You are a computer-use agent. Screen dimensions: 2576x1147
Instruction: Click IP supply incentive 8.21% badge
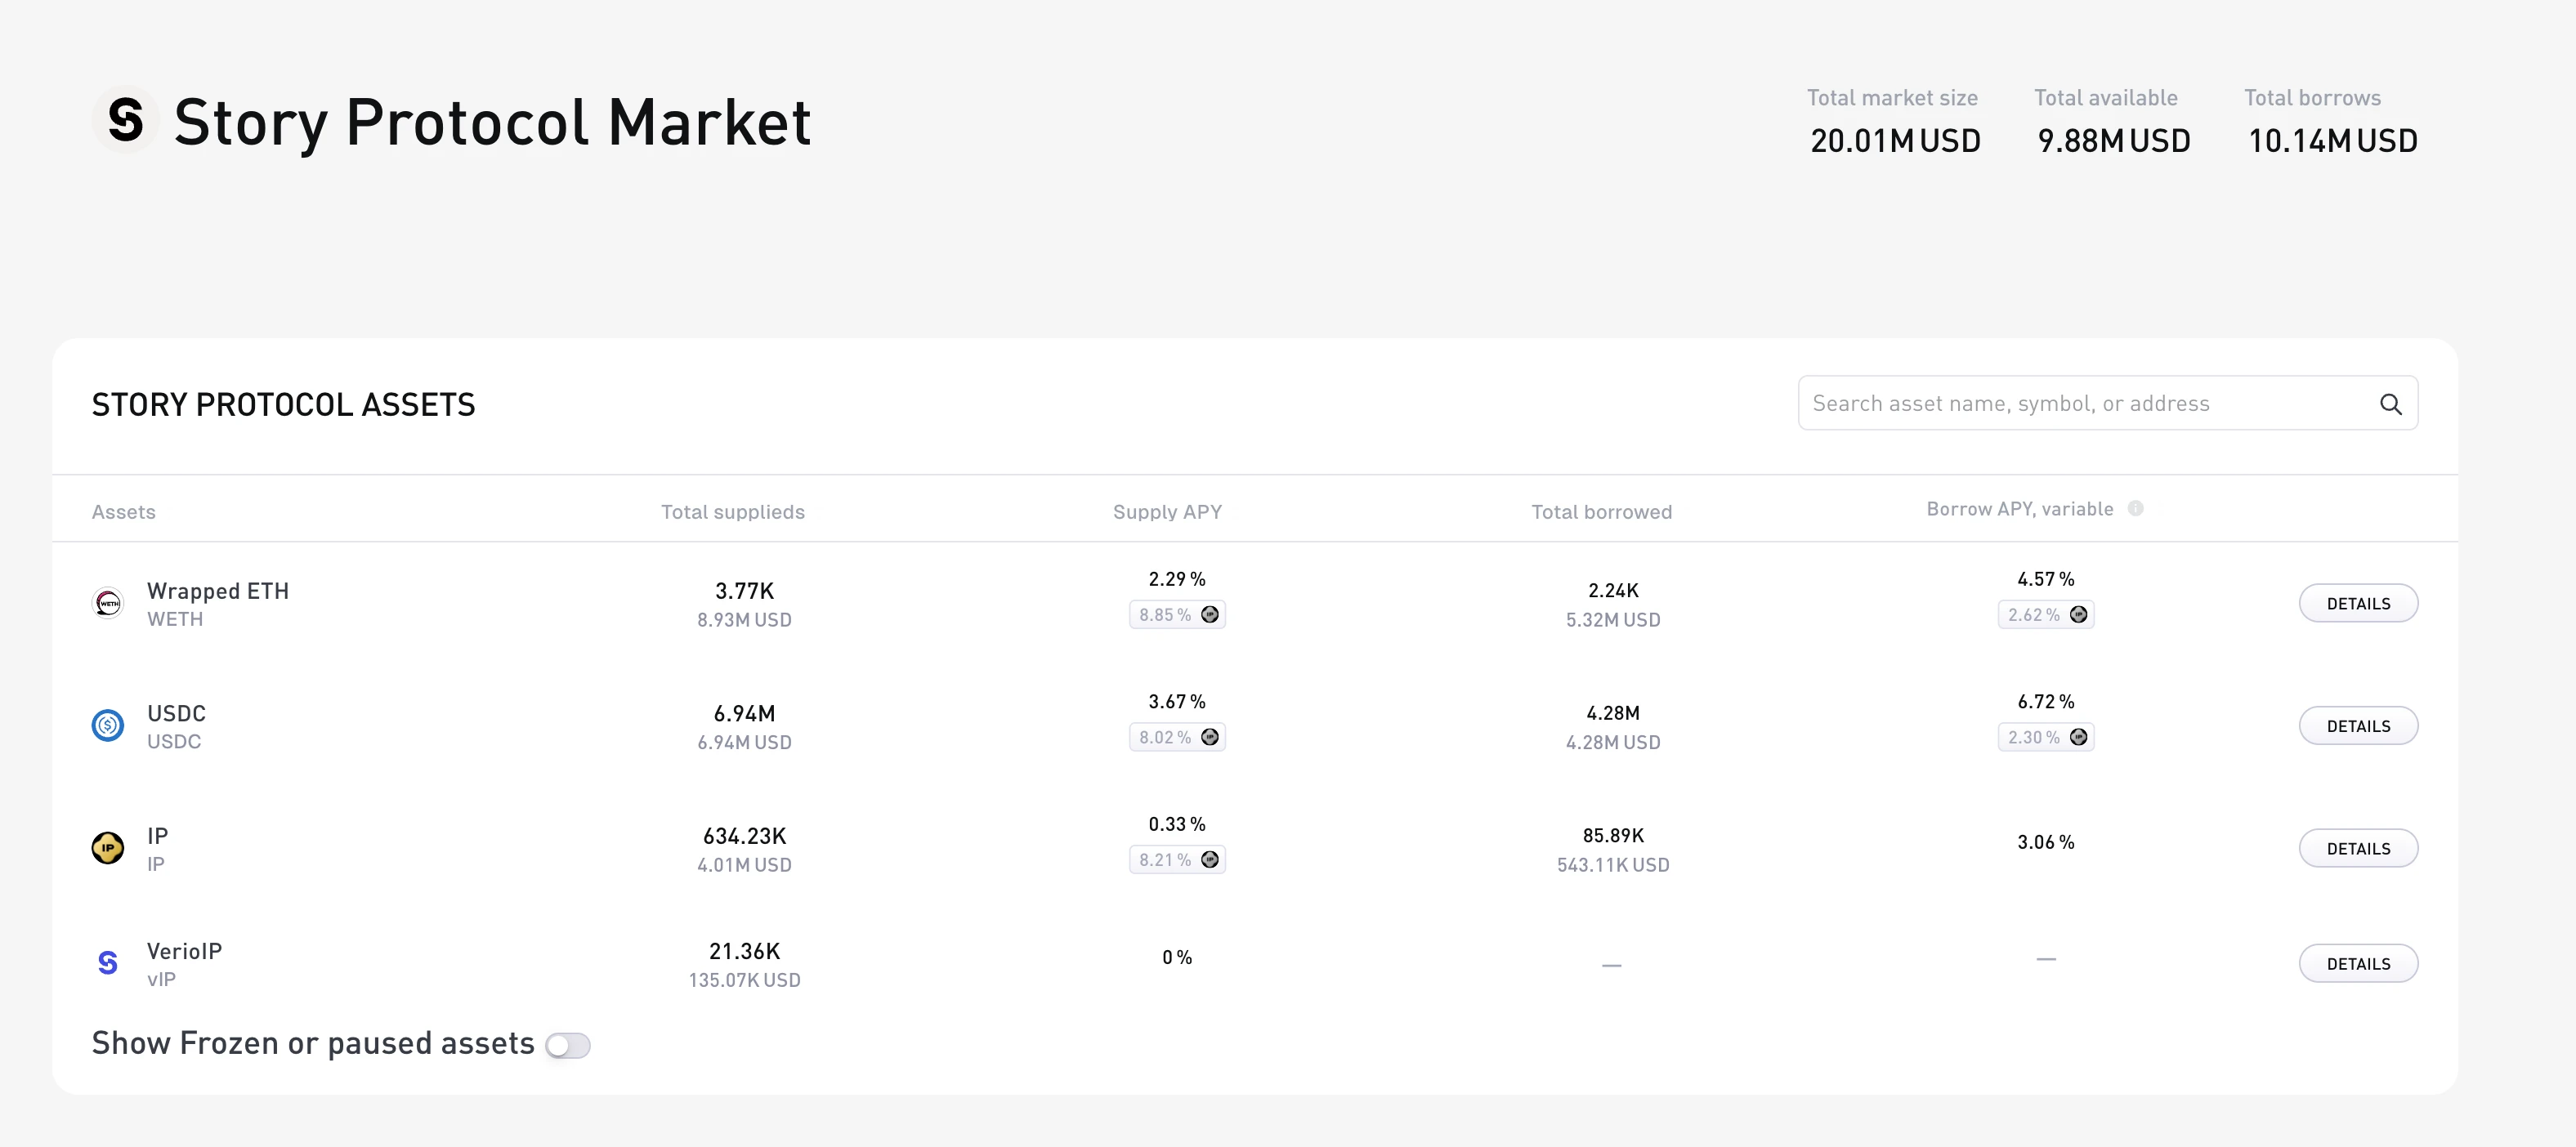pos(1177,860)
